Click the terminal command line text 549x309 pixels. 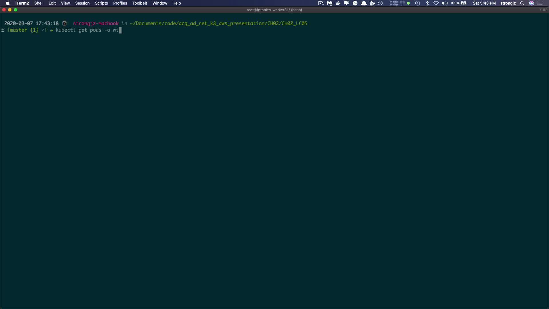point(87,30)
